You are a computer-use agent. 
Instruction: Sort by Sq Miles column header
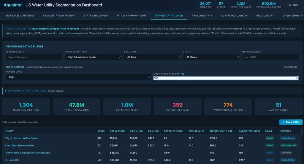(x=153, y=131)
